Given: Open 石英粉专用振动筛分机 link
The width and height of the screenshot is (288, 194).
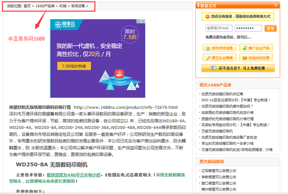Looking at the screenshot, I should (x=235, y=125).
